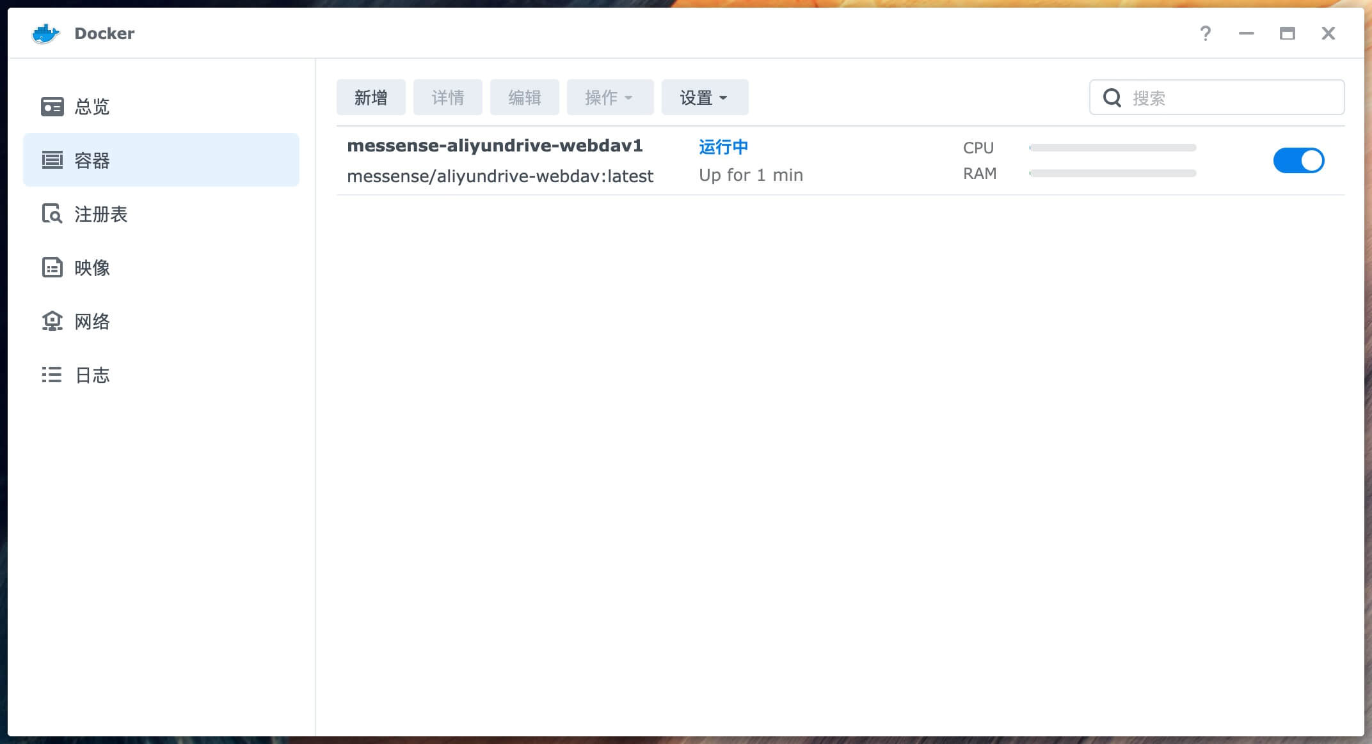Image resolution: width=1372 pixels, height=744 pixels.
Task: Open the 操作 action dropdown menu
Action: coord(609,98)
